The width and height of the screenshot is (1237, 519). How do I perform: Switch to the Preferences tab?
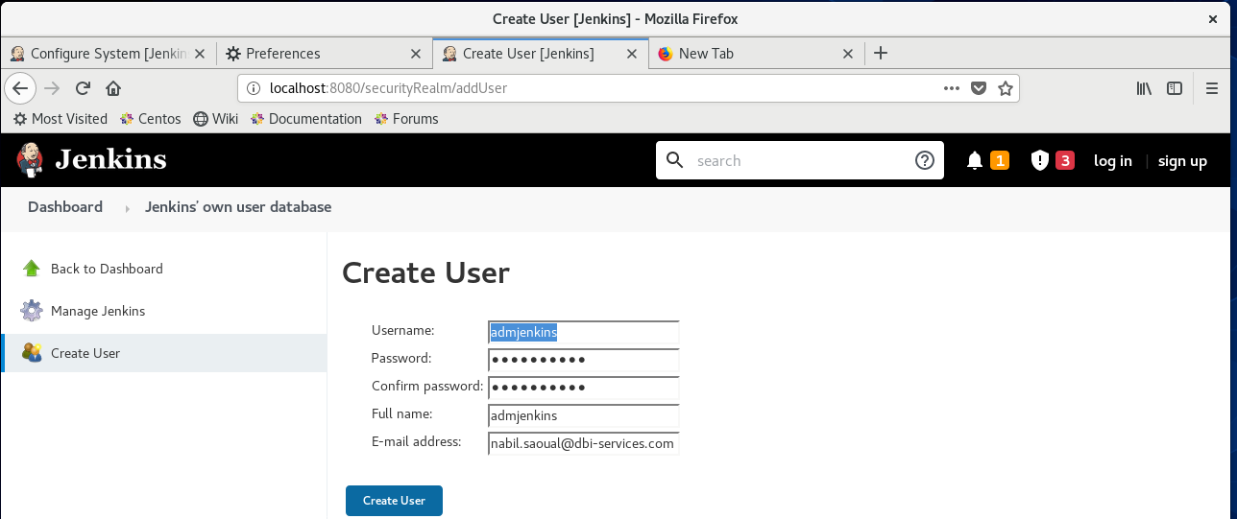pyautogui.click(x=325, y=54)
